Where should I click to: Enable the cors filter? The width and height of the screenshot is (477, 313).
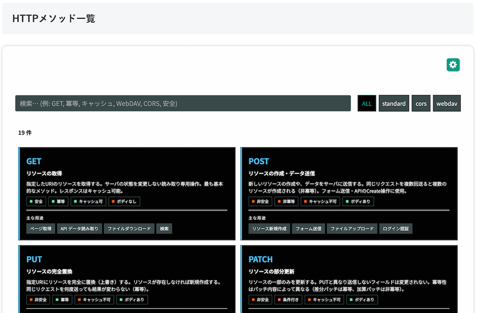[421, 103]
